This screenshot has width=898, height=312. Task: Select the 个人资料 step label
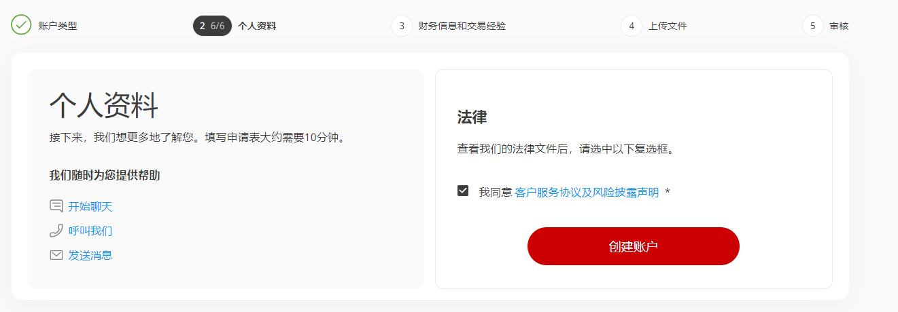click(257, 26)
